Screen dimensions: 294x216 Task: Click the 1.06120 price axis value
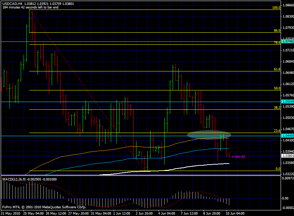288,84
